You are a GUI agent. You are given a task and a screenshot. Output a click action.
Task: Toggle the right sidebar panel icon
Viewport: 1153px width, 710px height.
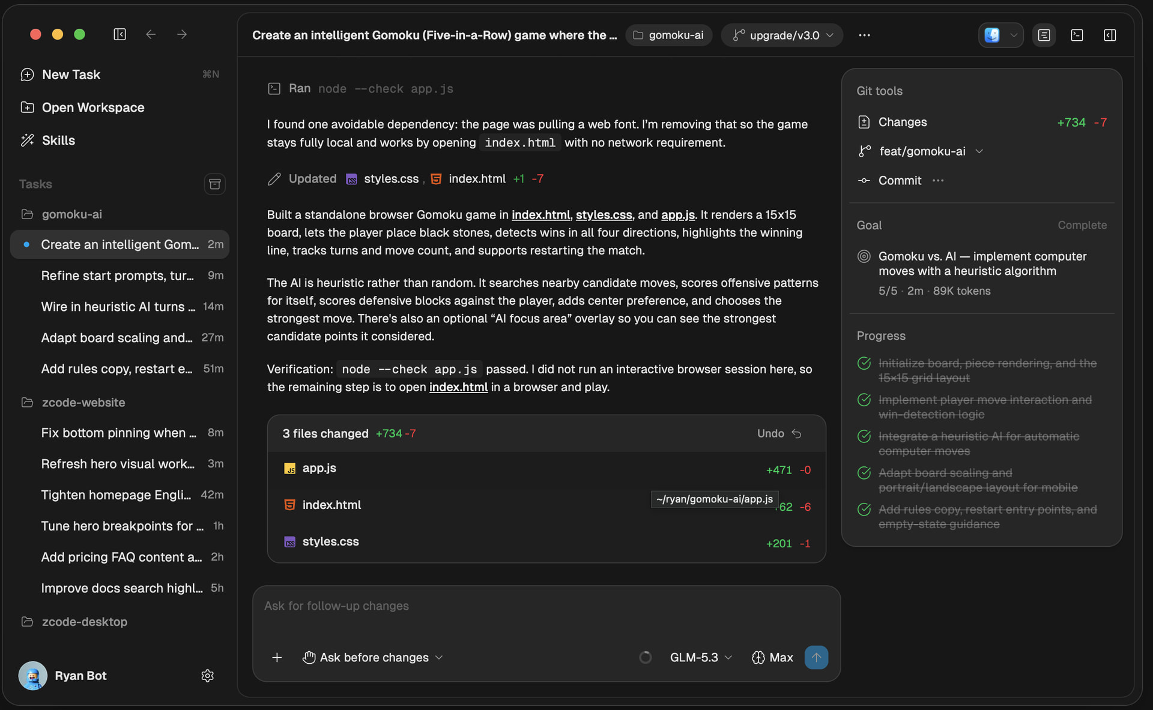point(1110,35)
